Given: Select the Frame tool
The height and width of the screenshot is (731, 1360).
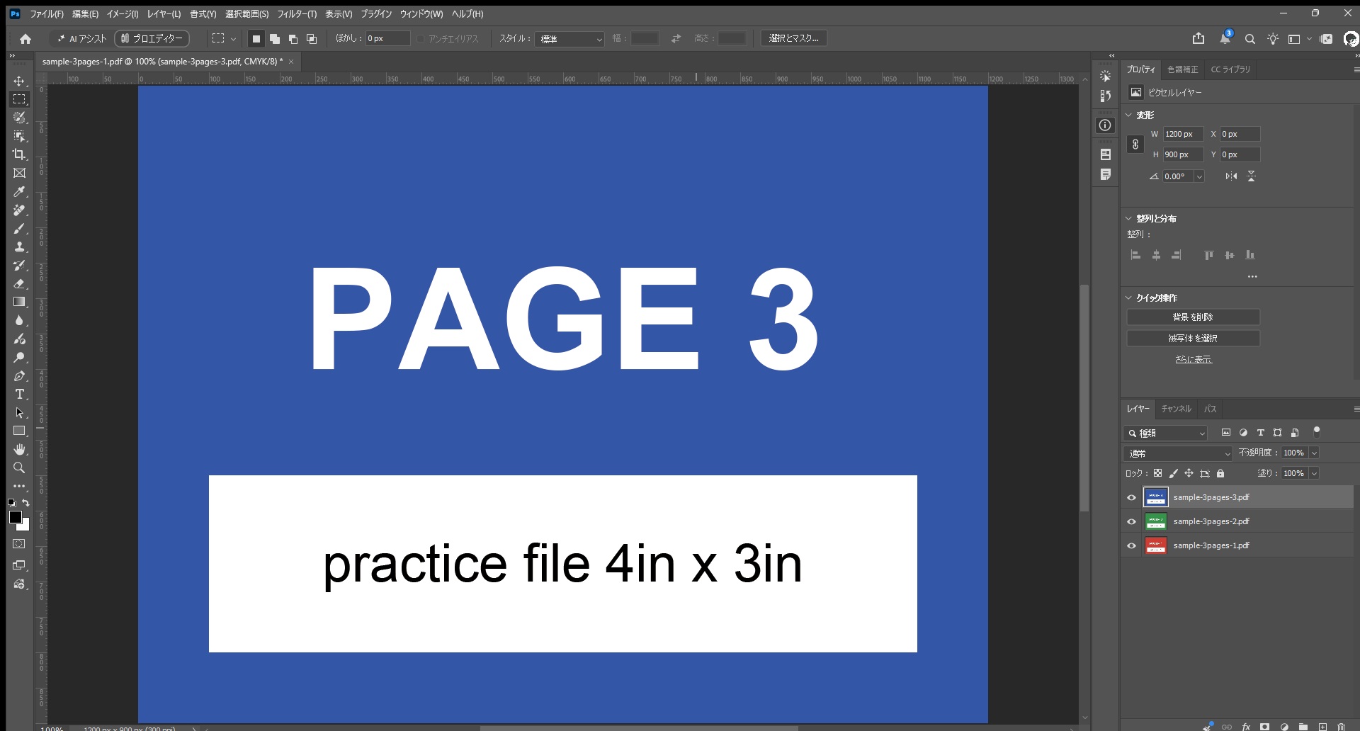Looking at the screenshot, I should 19,173.
